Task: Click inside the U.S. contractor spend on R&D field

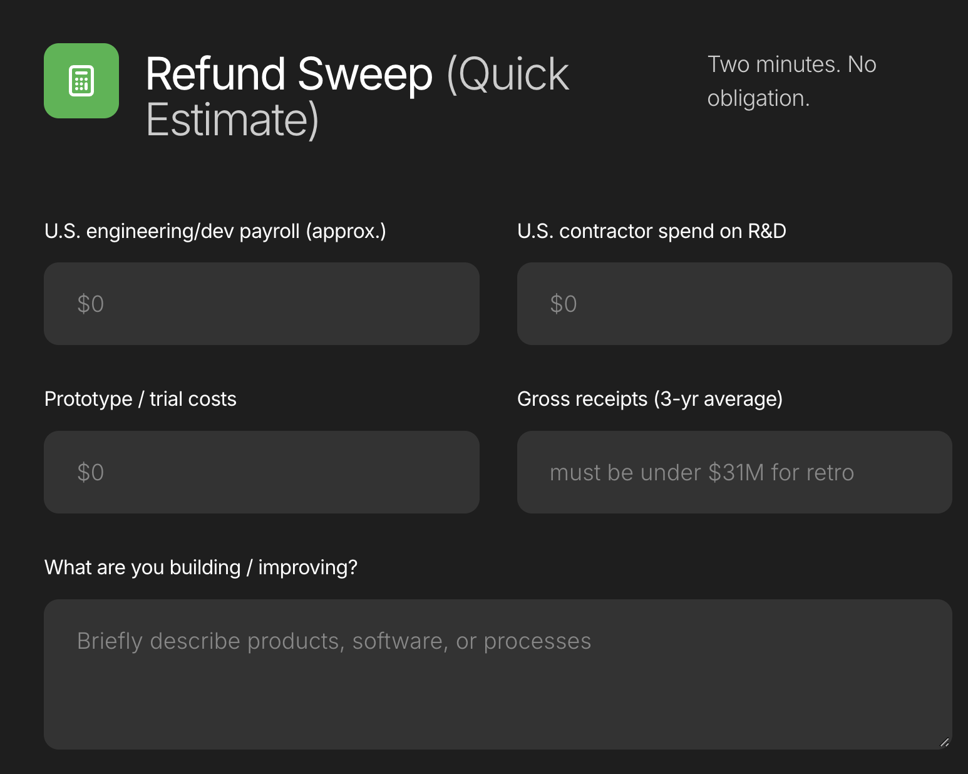Action: (734, 304)
